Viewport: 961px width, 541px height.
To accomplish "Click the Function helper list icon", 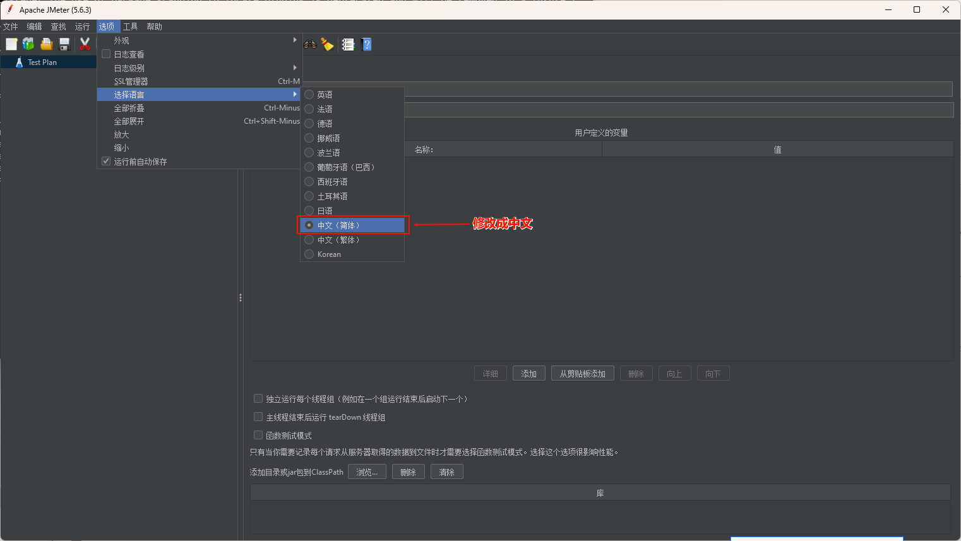I will (x=348, y=44).
